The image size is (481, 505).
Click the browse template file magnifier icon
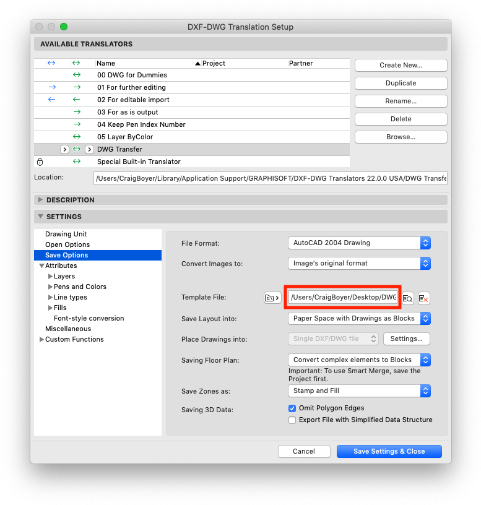[x=407, y=298]
